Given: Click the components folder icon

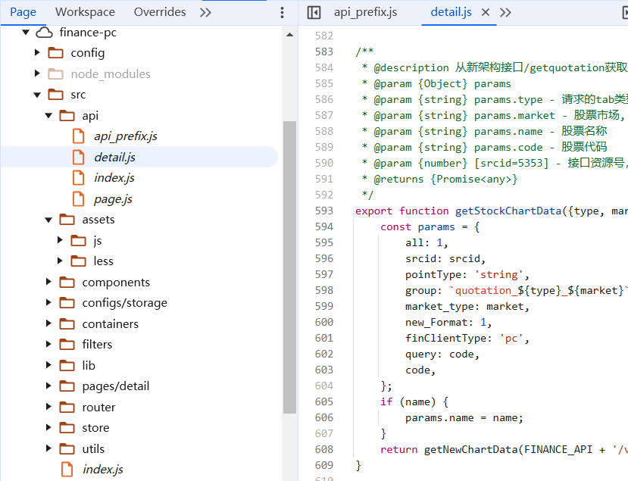Looking at the screenshot, I should point(67,282).
